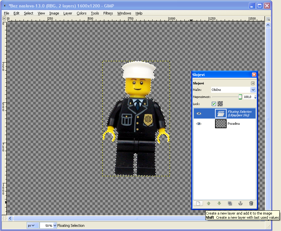Open the Select menu
Viewport: 281px width, 231px height.
pyautogui.click(x=29, y=13)
